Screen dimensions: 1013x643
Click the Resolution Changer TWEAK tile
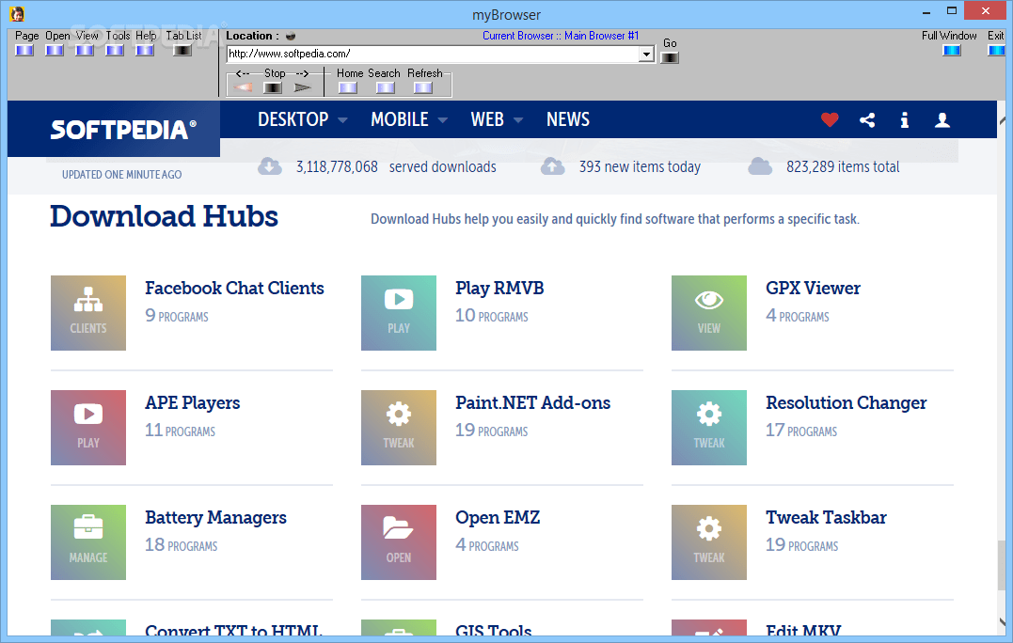(708, 428)
